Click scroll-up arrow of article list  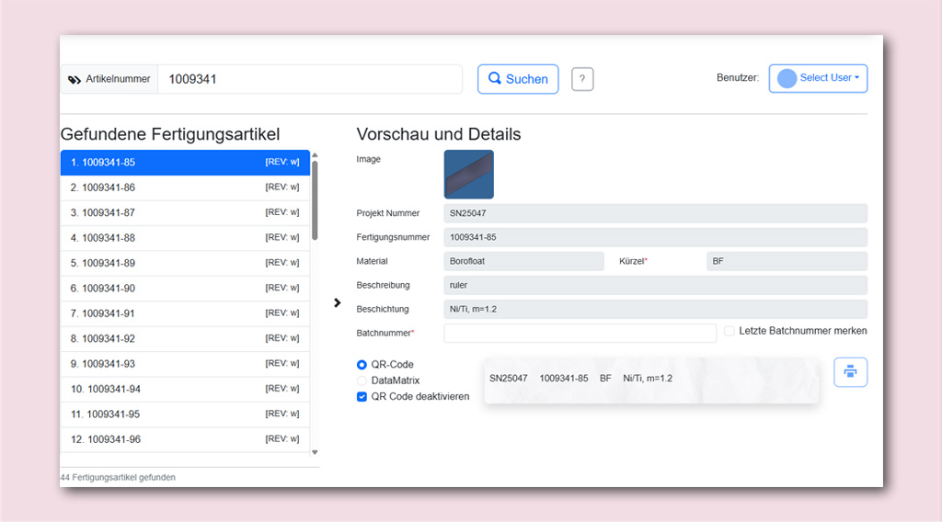(x=315, y=155)
